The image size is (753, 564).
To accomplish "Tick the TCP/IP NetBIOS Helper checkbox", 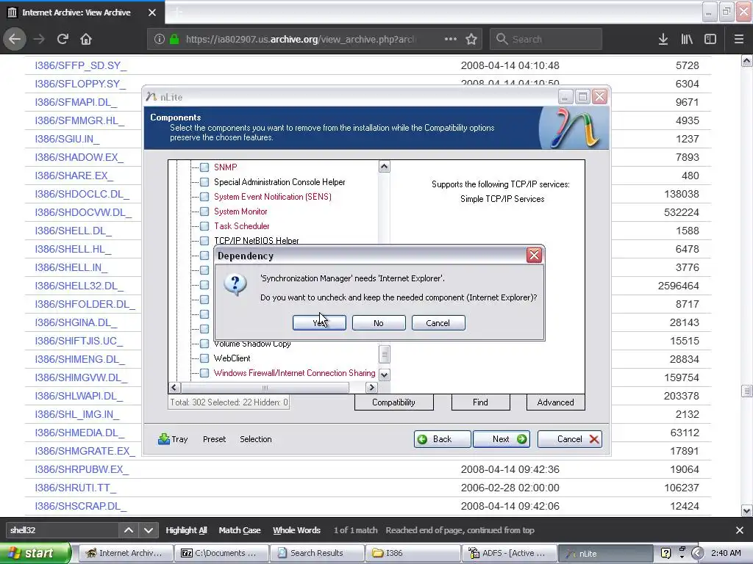I will click(204, 240).
